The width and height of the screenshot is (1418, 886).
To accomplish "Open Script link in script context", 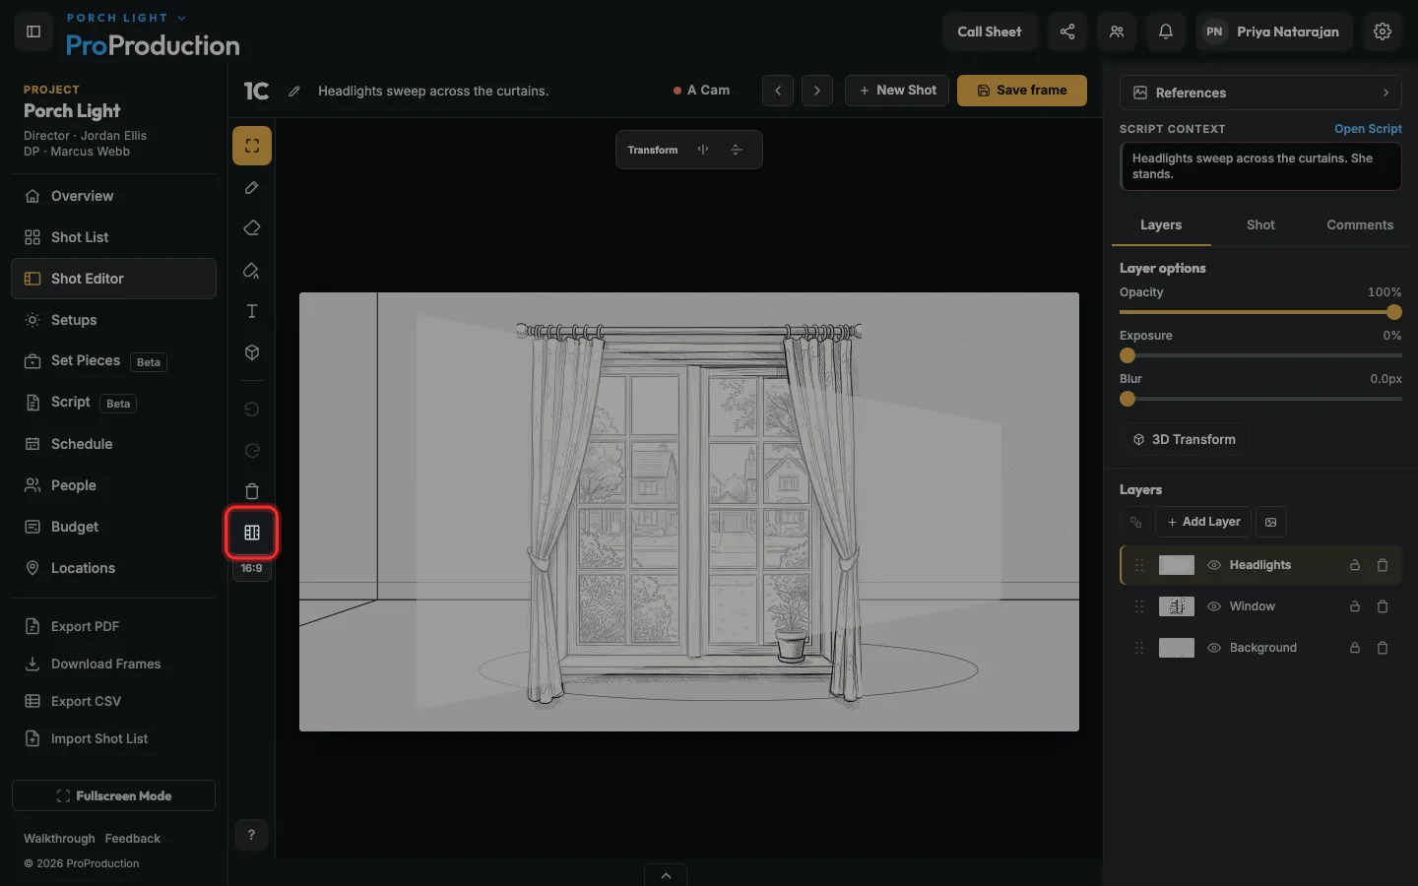I will (x=1368, y=129).
